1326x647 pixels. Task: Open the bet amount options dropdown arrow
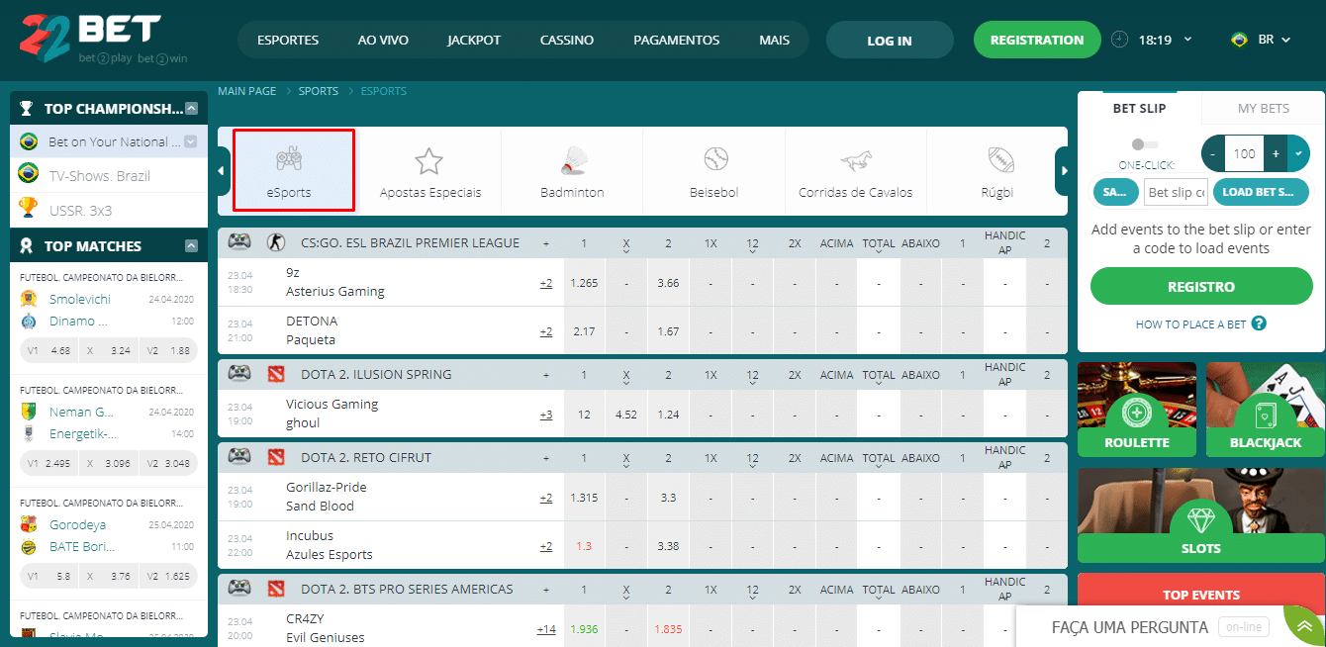[1298, 153]
